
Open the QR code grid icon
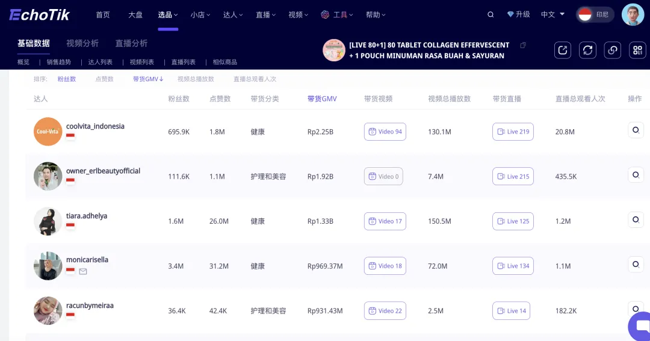[x=637, y=50]
